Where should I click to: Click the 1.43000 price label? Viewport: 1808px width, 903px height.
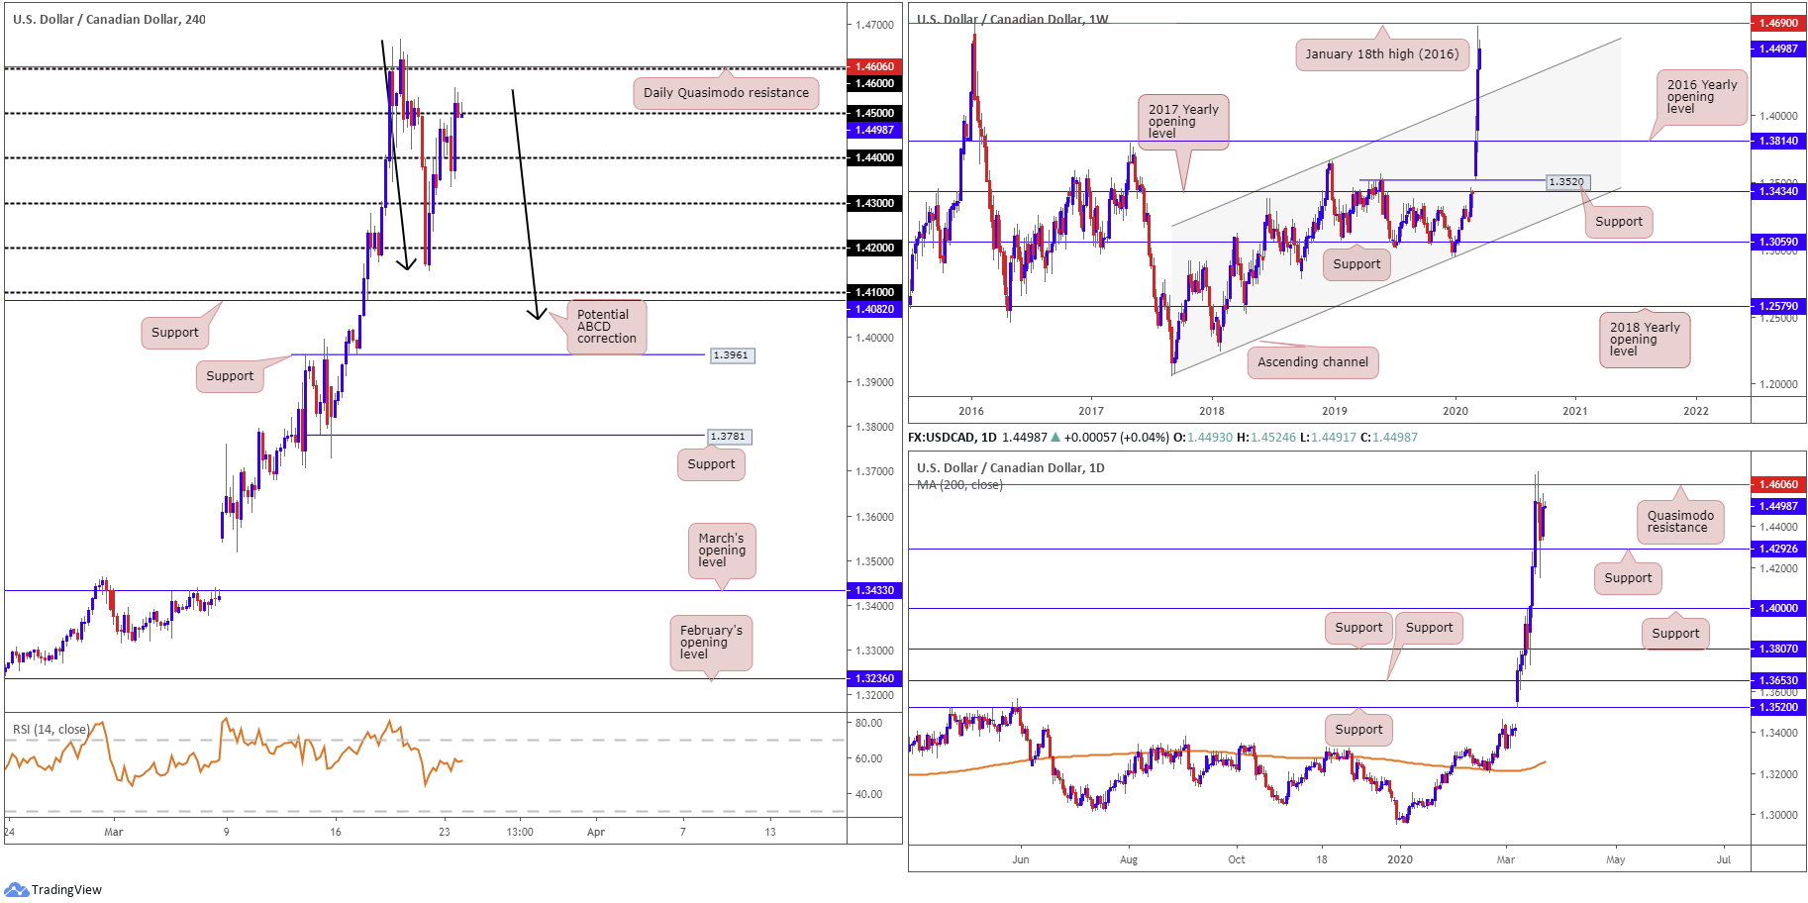(874, 203)
